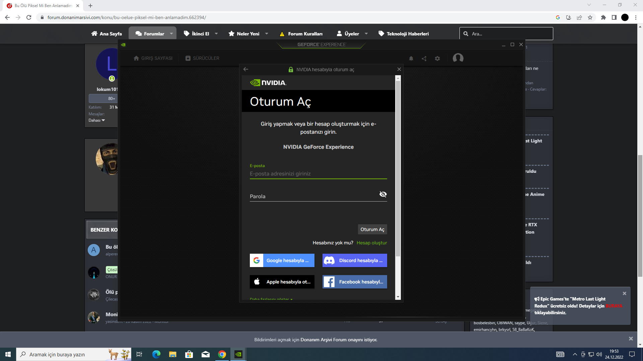Screen dimensions: 643x361
Task: Open the GeForce Experience share icon
Action: pyautogui.click(x=424, y=58)
